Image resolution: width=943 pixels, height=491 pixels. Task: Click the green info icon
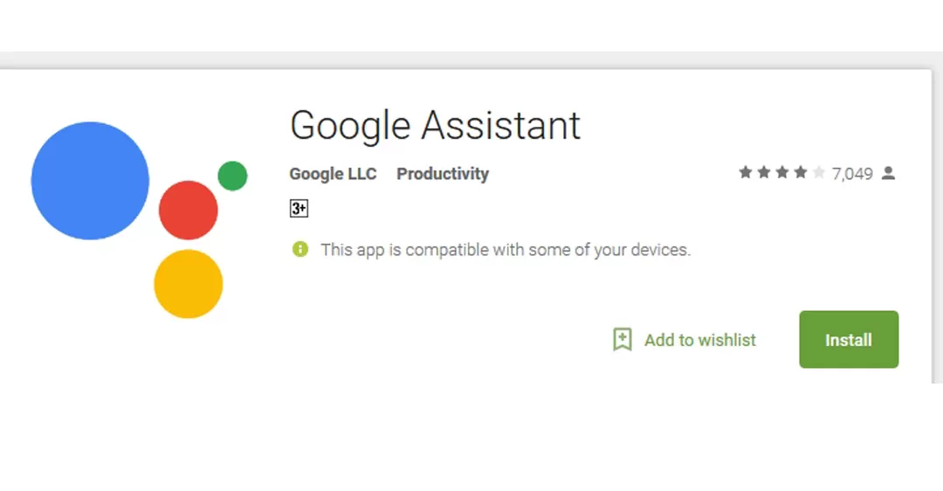[x=300, y=250]
